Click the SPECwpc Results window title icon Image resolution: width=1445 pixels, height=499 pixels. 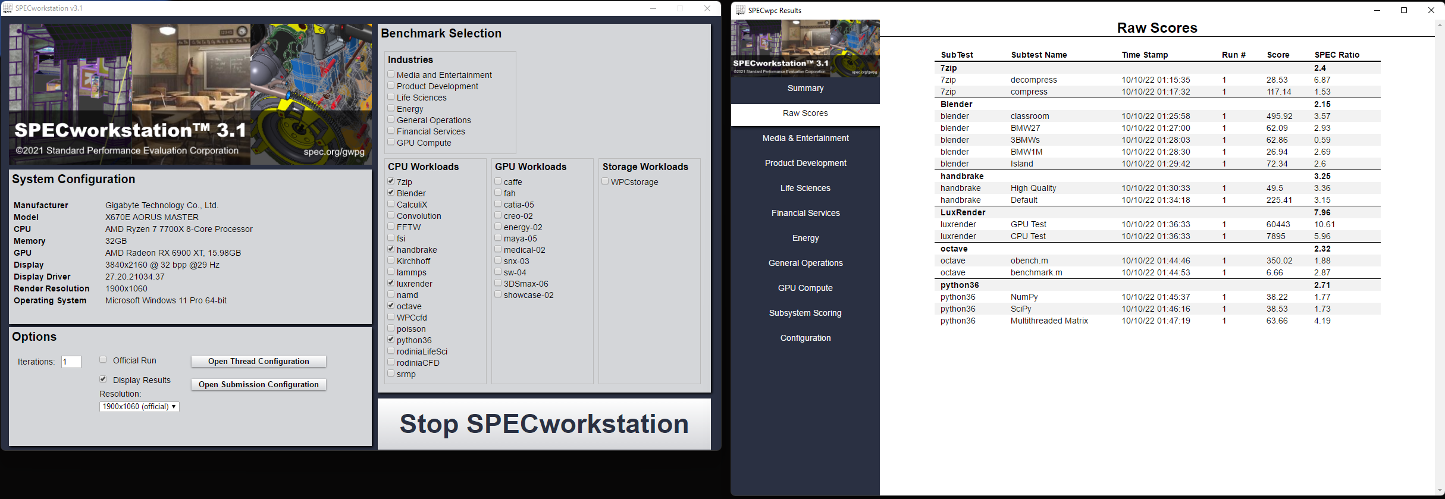pos(741,10)
